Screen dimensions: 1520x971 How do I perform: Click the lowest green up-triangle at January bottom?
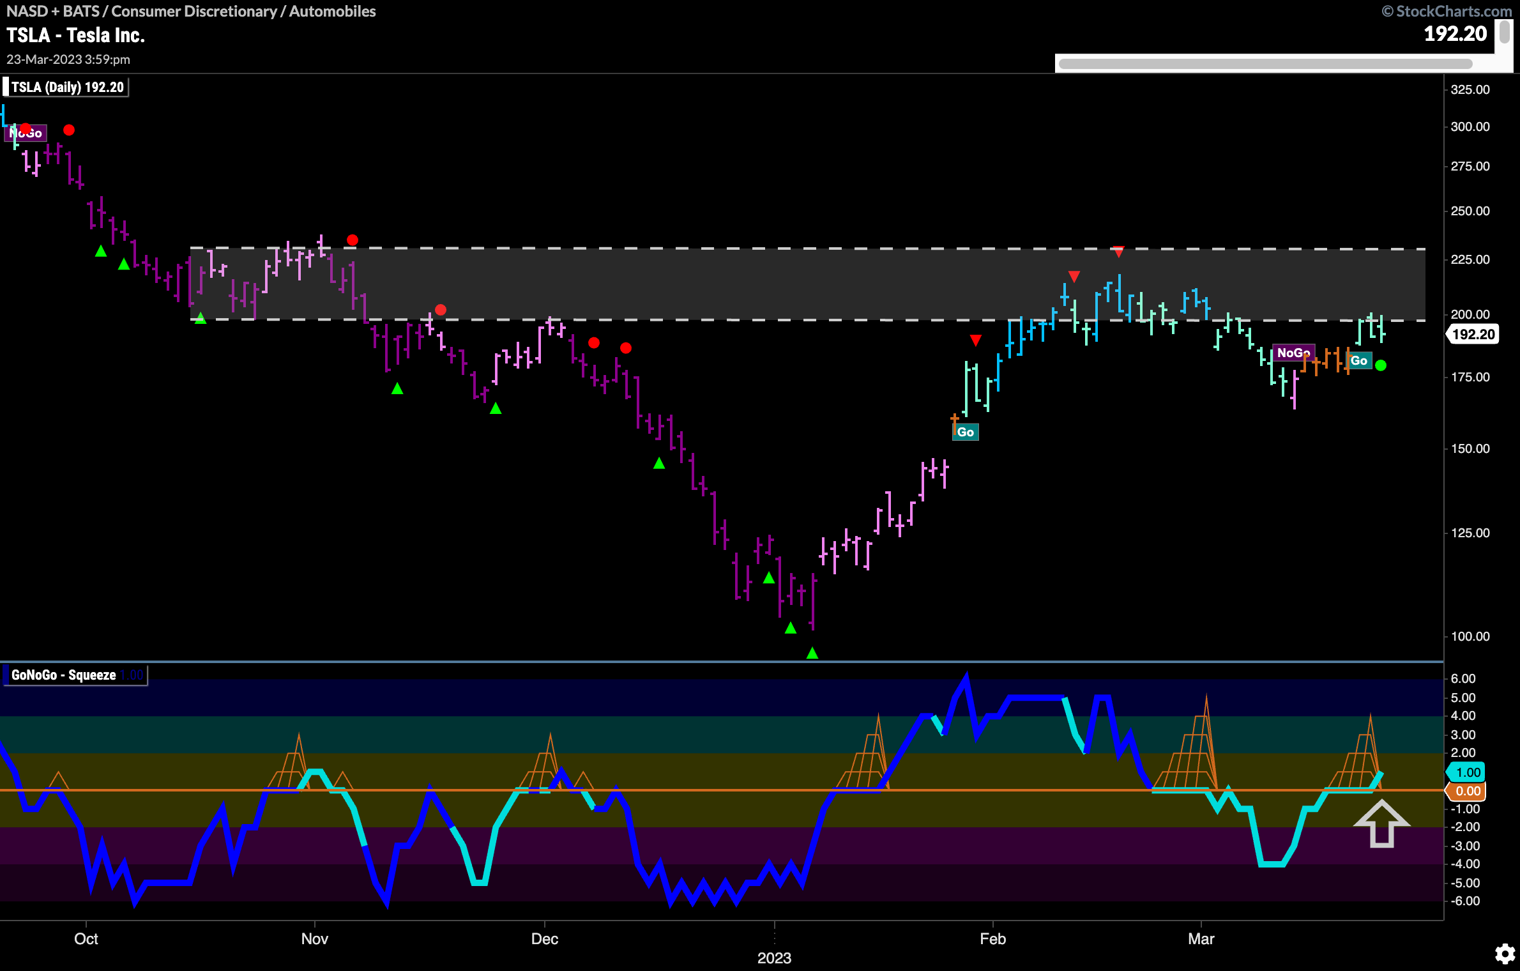click(x=812, y=653)
